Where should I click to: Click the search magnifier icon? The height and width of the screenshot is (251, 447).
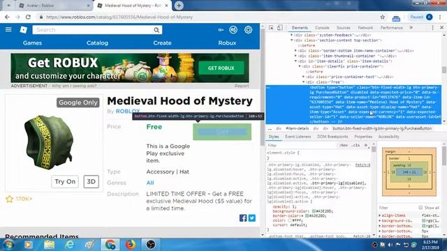tap(156, 30)
